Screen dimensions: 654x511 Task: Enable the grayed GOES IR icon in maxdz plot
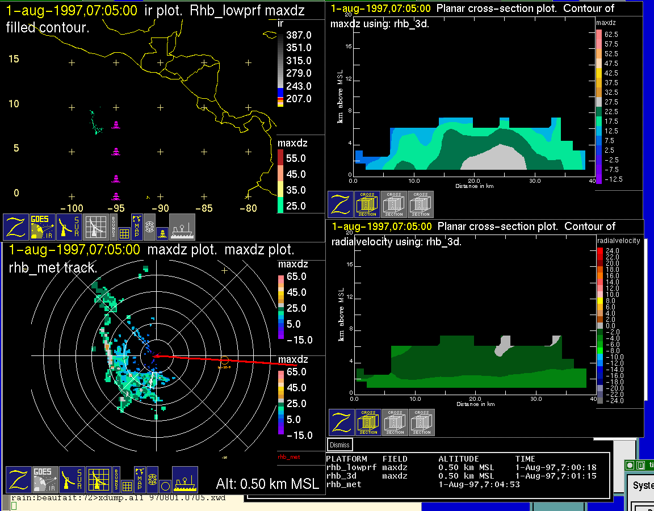coord(45,480)
